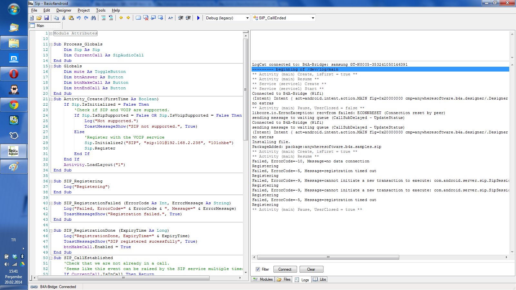516x290 pixels.
Task: Switch to the Main module tab
Action: [45, 26]
